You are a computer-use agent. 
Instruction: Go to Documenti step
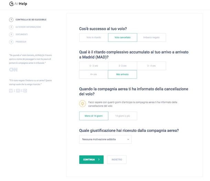pos(22,35)
